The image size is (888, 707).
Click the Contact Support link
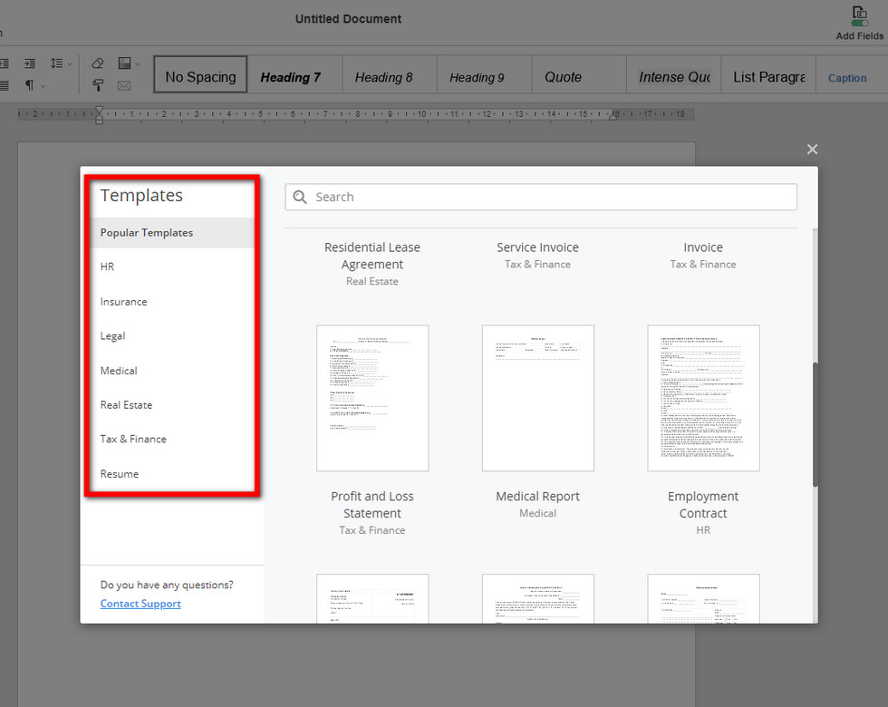click(140, 604)
